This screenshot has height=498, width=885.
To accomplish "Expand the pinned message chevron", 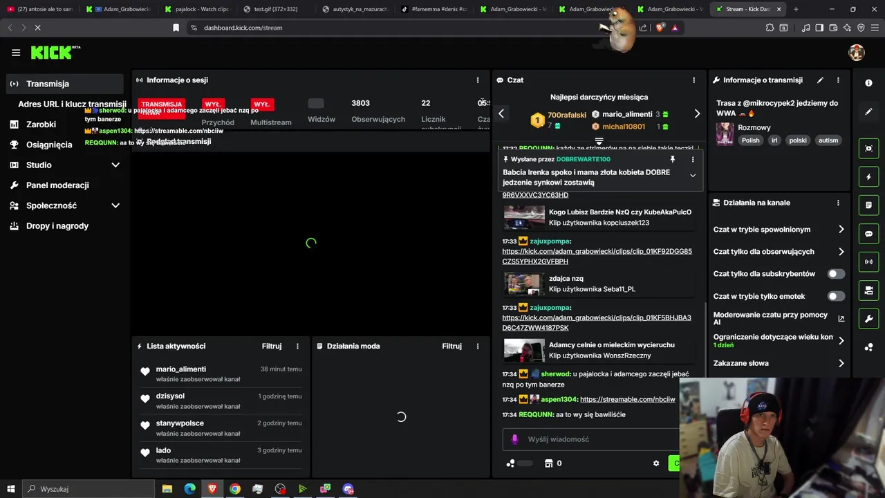I will (693, 176).
